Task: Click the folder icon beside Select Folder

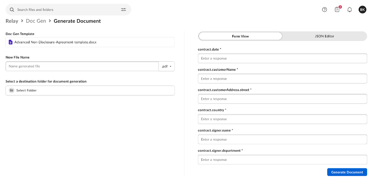Action: 12,90
